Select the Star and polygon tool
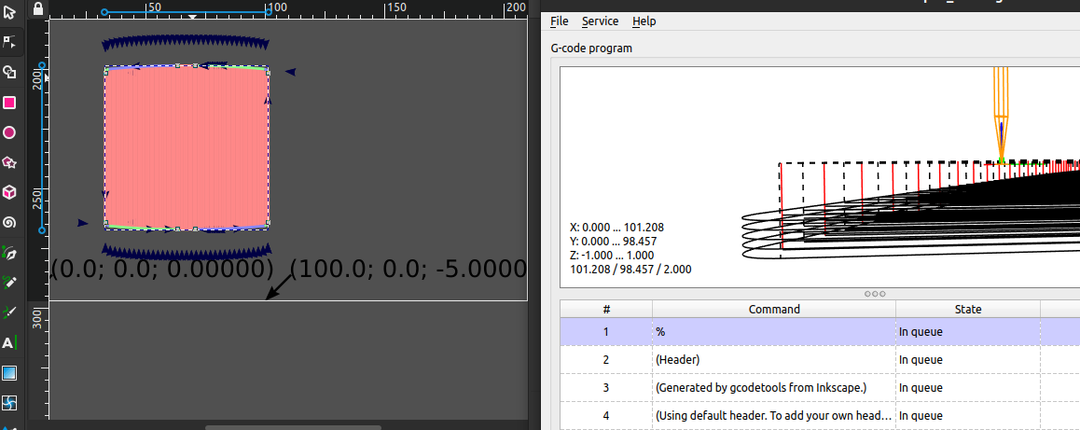Screen dimensions: 1080x430 [9, 162]
